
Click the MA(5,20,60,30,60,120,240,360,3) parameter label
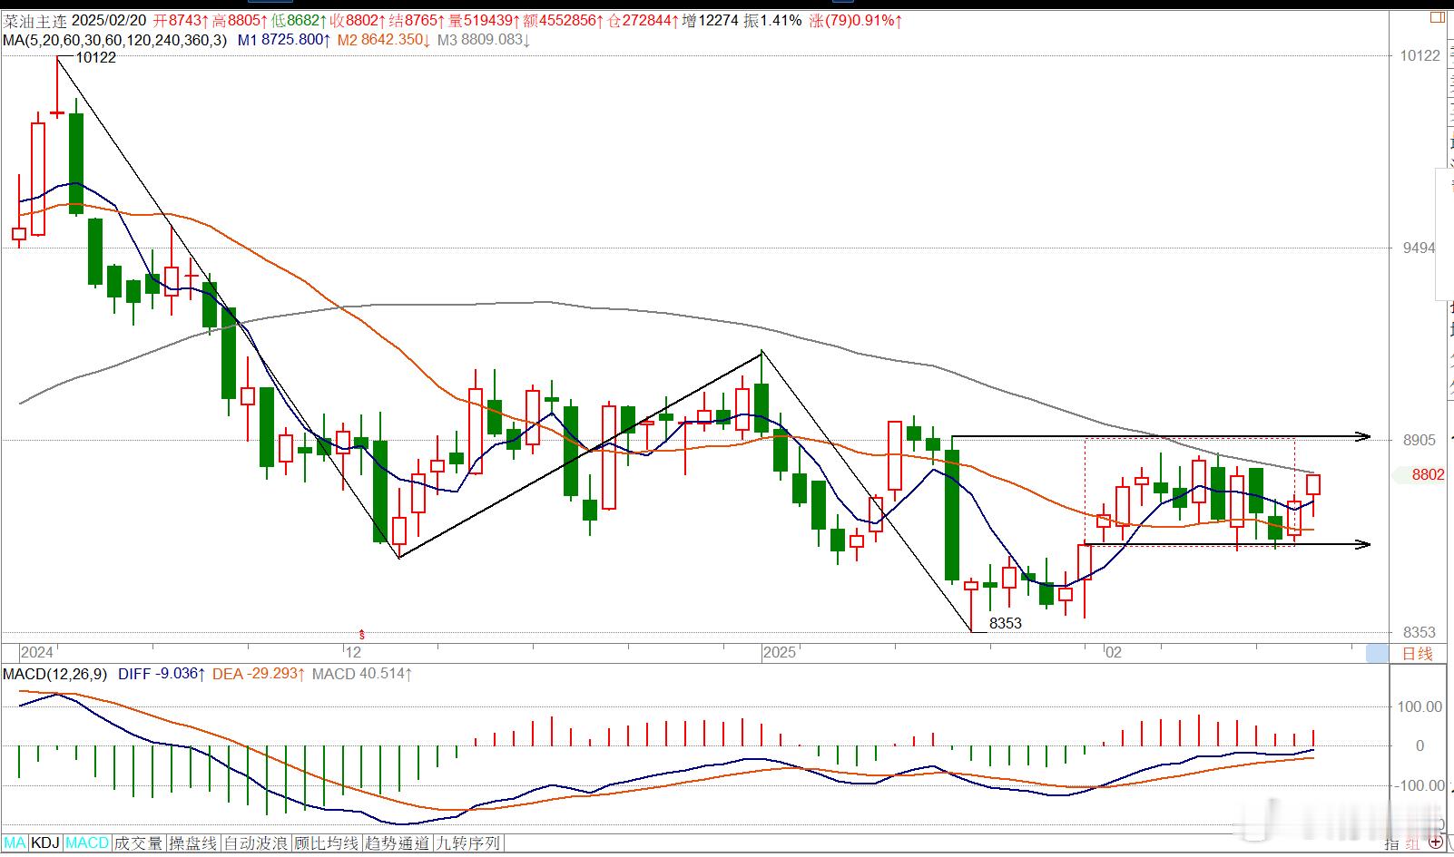click(115, 40)
